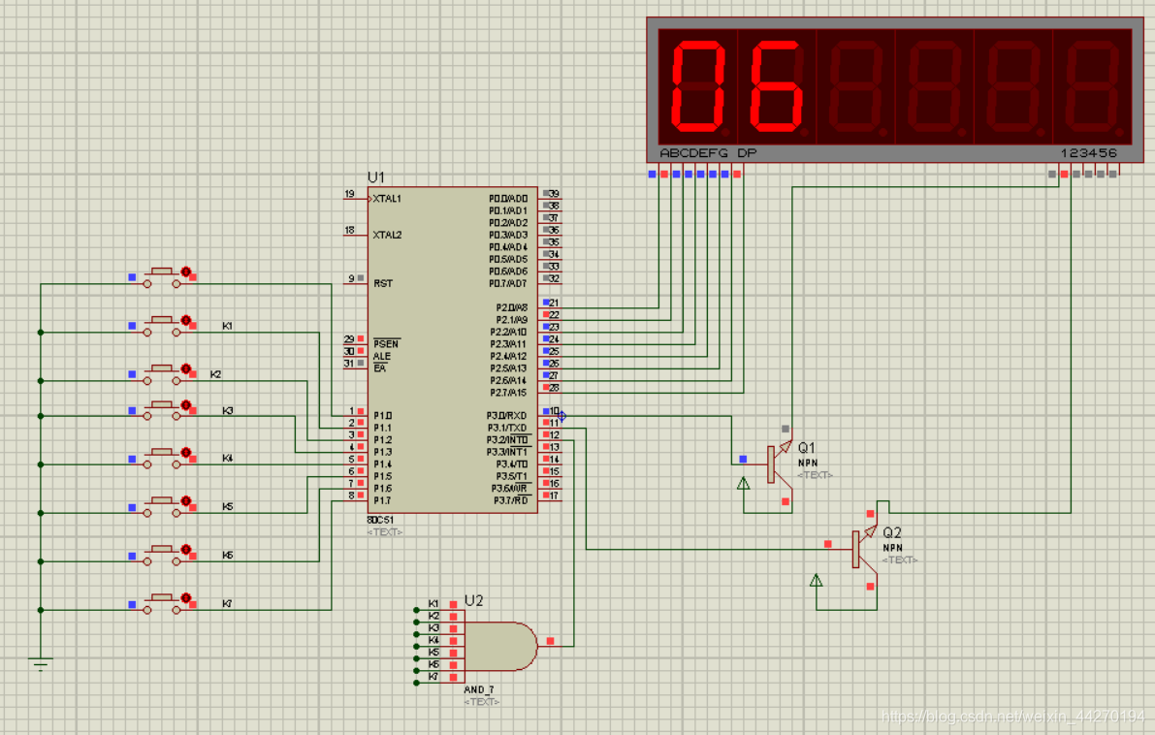Viewport: 1155px width, 735px height.
Task: Click the PSEN pin label
Action: (x=386, y=344)
